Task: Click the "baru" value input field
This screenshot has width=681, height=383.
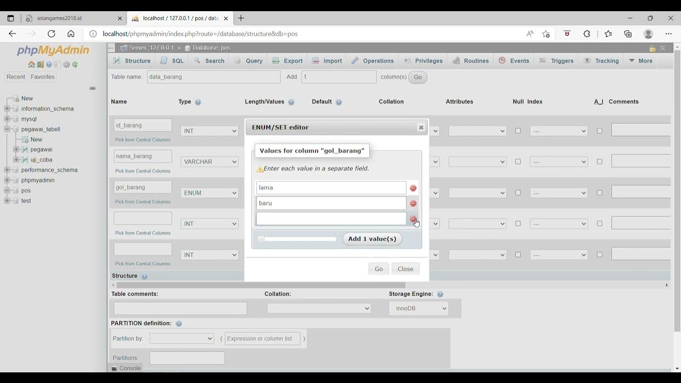Action: click(331, 203)
